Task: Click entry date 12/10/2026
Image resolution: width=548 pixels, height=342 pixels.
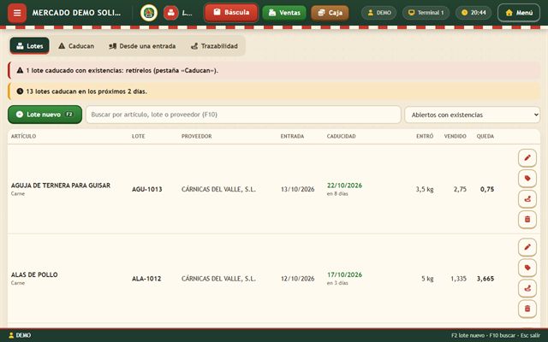Action: [x=297, y=279]
